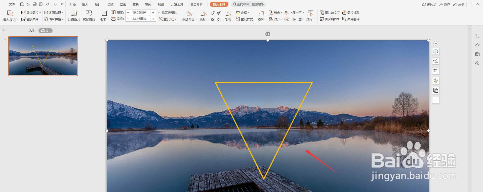This screenshot has width=483, height=192.
Task: Select the 图片工具 tab
Action: [x=219, y=4]
